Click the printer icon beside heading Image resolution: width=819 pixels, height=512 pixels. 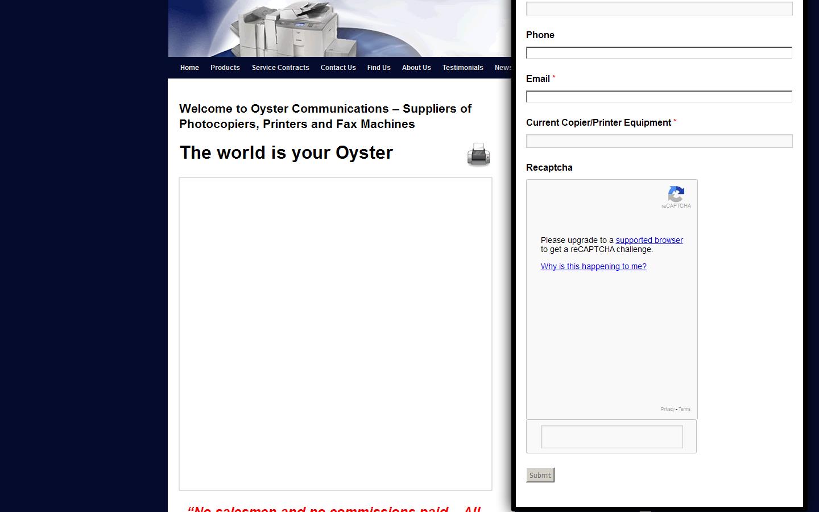478,154
